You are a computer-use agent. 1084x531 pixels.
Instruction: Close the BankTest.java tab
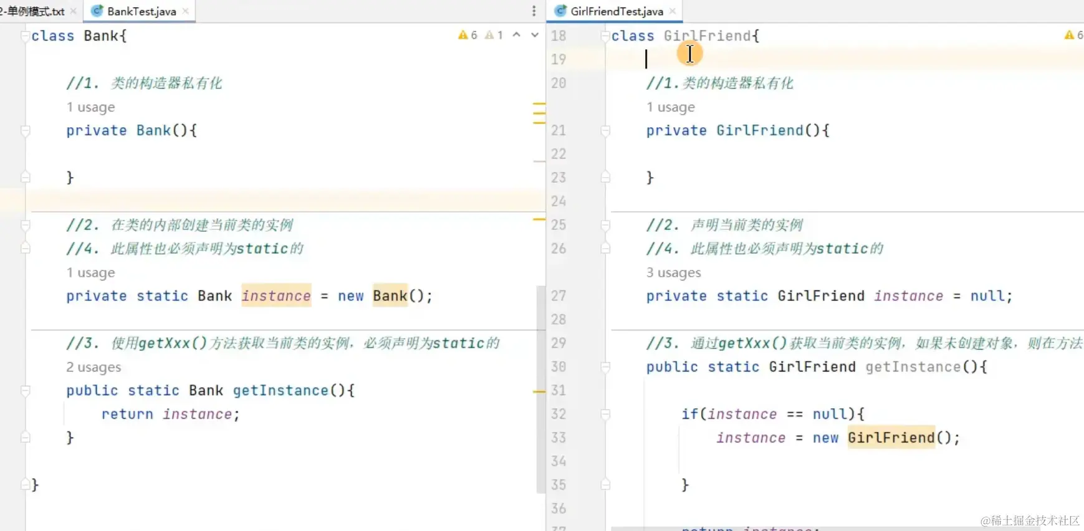186,11
